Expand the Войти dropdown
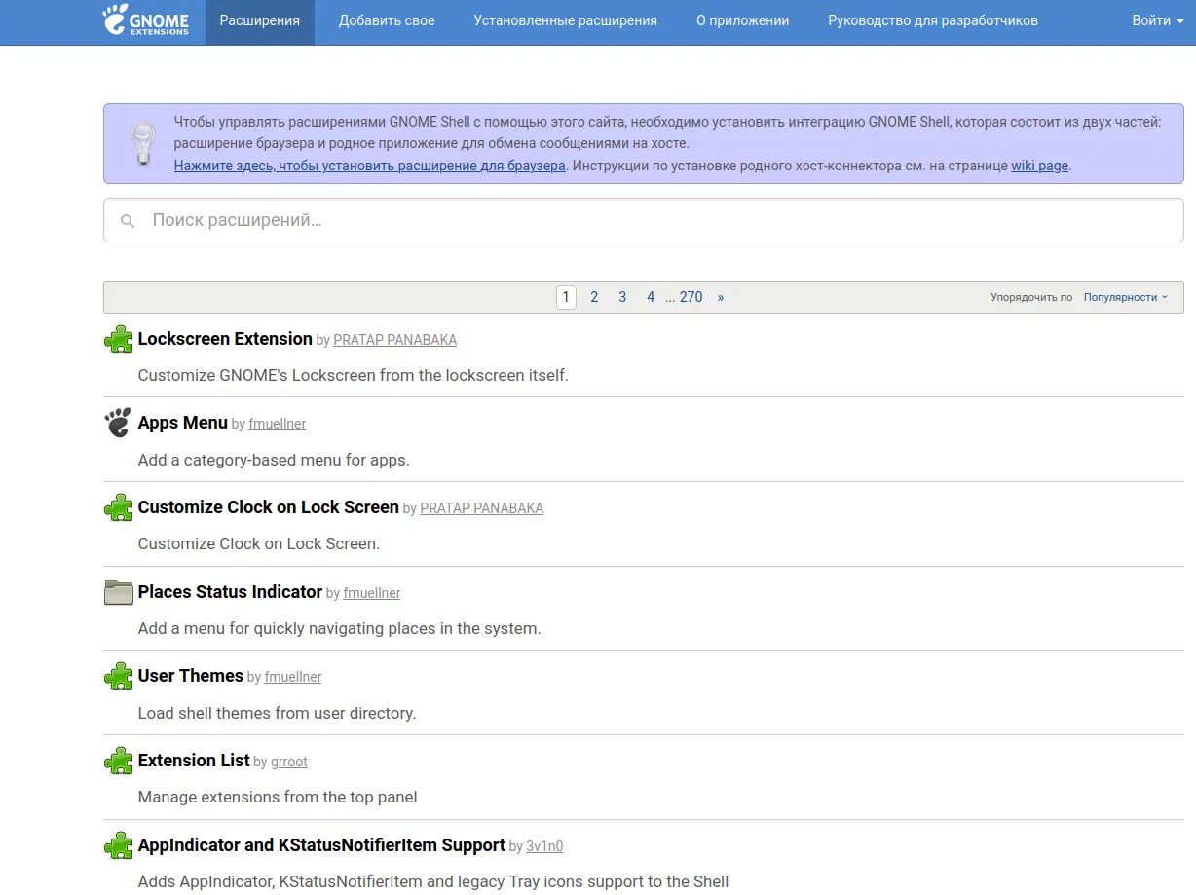This screenshot has width=1196, height=895. pos(1157,20)
